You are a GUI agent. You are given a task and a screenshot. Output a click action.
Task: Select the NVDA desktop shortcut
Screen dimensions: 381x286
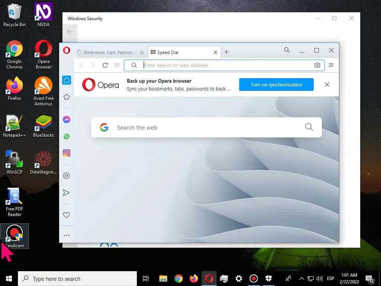44,15
